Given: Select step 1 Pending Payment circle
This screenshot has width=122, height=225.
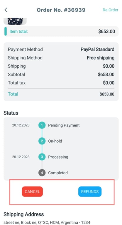Looking at the screenshot, I should [42, 125].
